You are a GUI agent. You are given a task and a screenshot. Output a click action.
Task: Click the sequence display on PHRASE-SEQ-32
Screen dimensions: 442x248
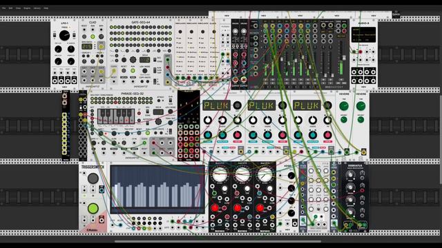pos(158,112)
